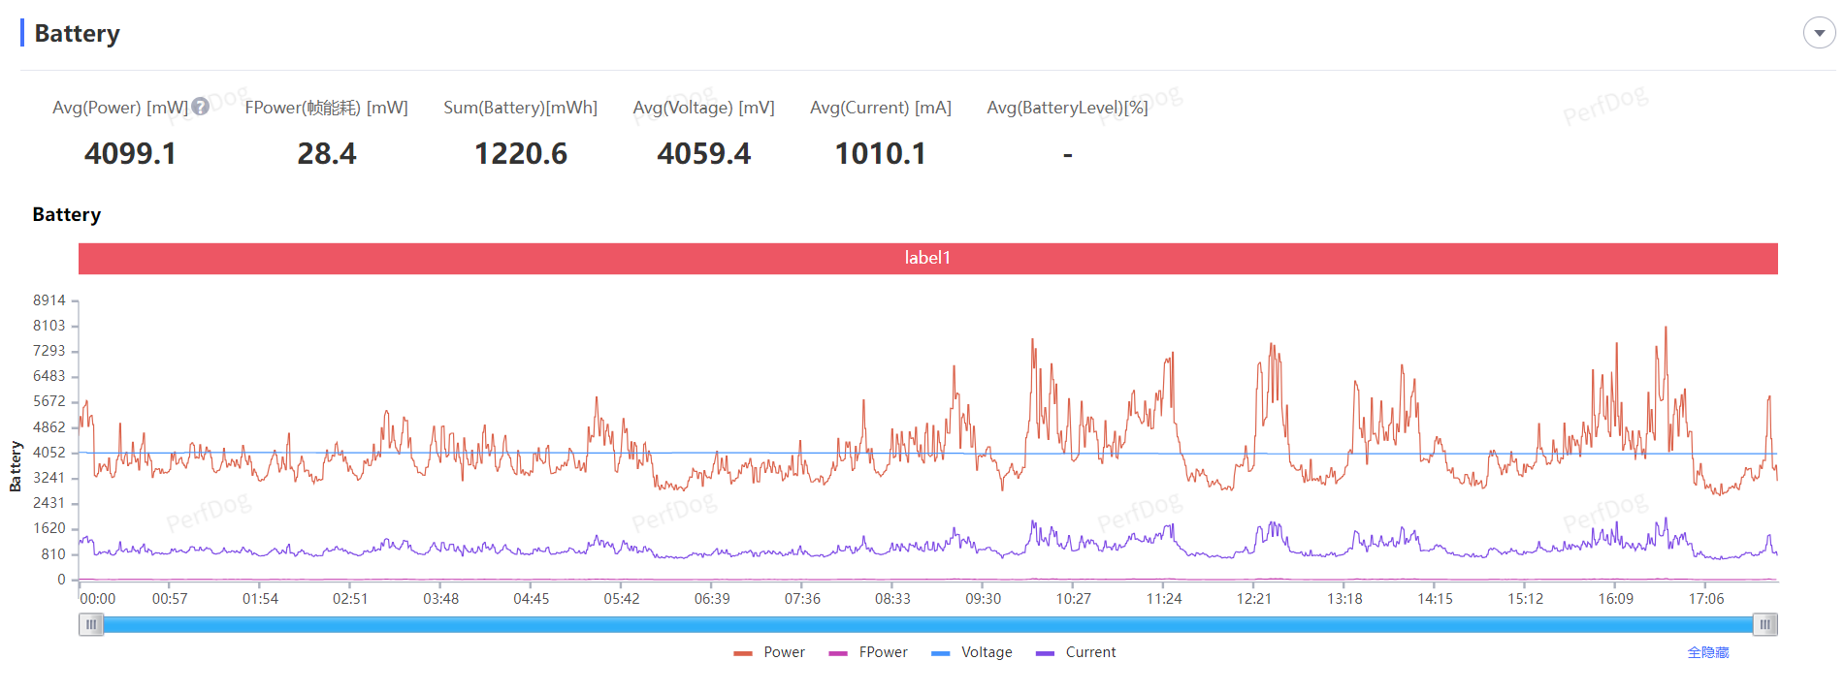1845x692 pixels.
Task: Click the Battery section heading
Action: click(77, 34)
